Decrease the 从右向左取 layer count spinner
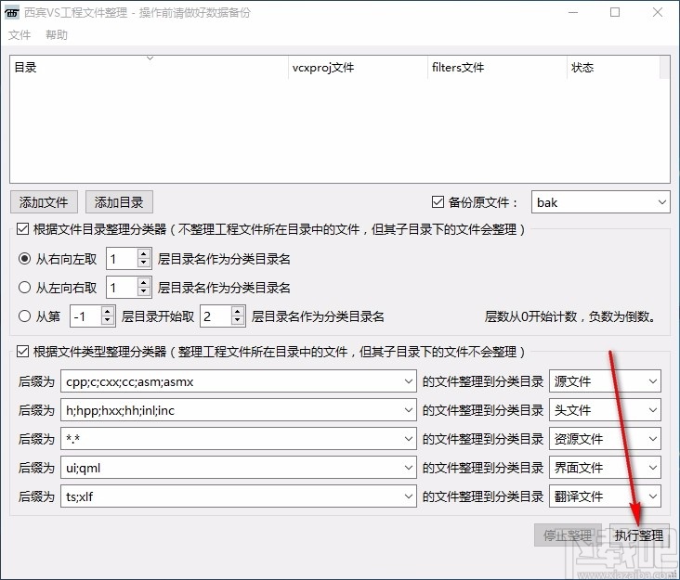 click(x=144, y=264)
